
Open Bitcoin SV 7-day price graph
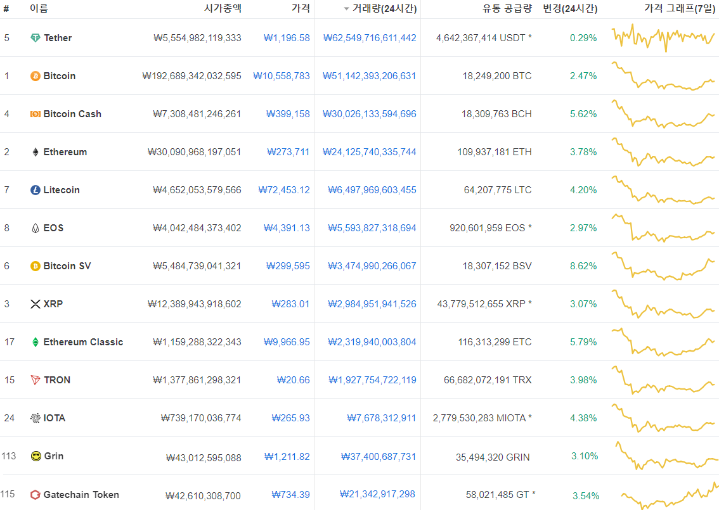point(663,265)
